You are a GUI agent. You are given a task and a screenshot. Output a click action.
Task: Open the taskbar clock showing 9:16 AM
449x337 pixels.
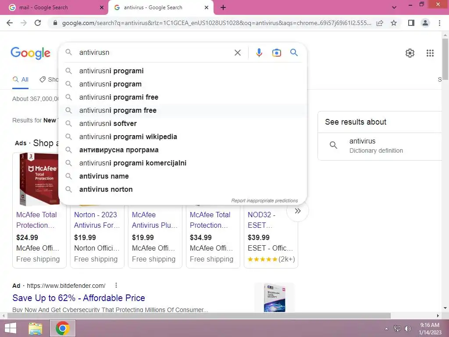(430, 329)
